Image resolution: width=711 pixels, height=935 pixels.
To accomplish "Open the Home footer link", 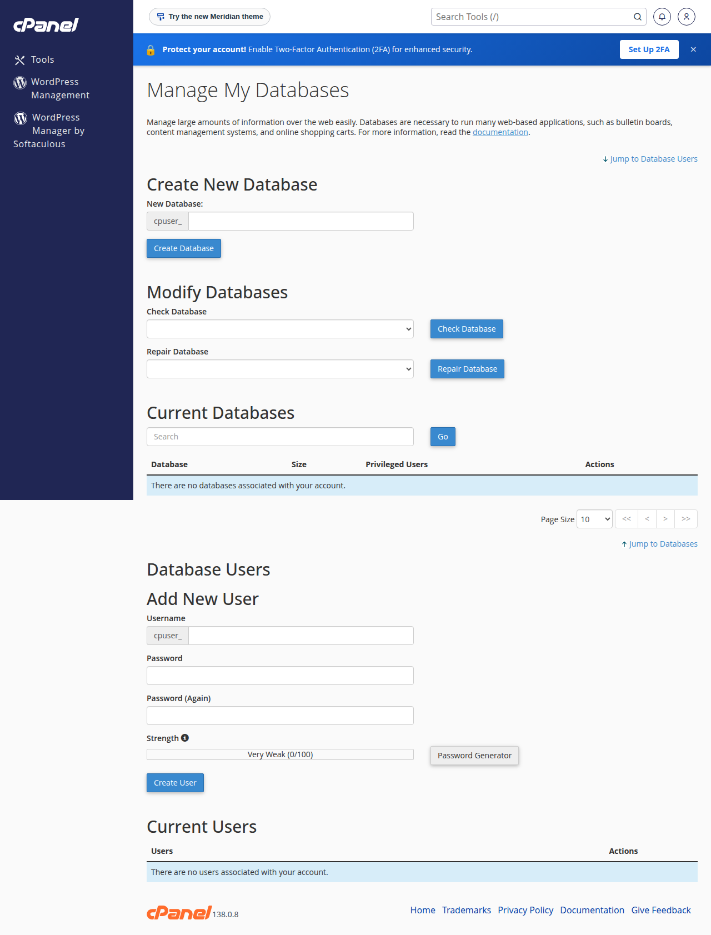I will pyautogui.click(x=423, y=910).
